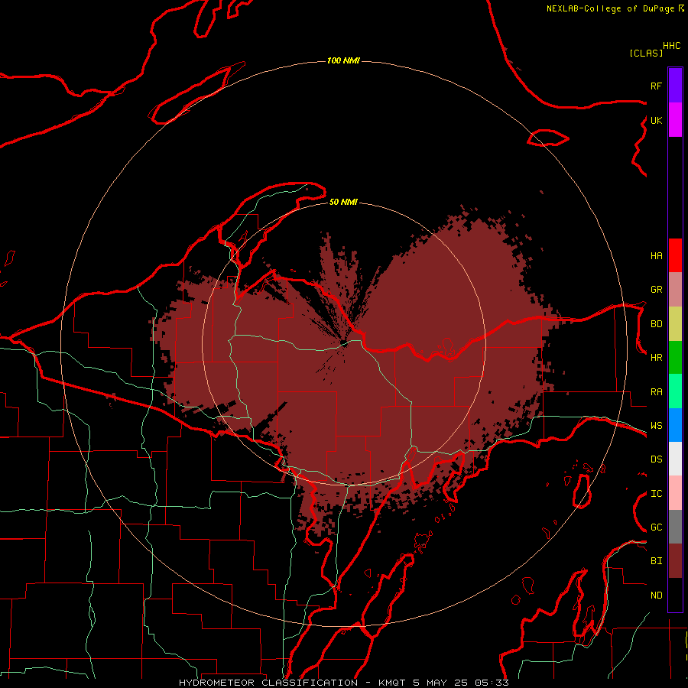Pick the RA light-green legend swatch
The image size is (688, 688).
point(675,391)
